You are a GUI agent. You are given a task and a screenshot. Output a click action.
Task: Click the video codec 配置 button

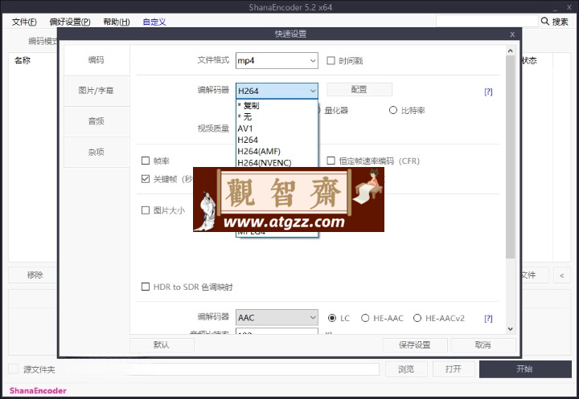point(359,90)
